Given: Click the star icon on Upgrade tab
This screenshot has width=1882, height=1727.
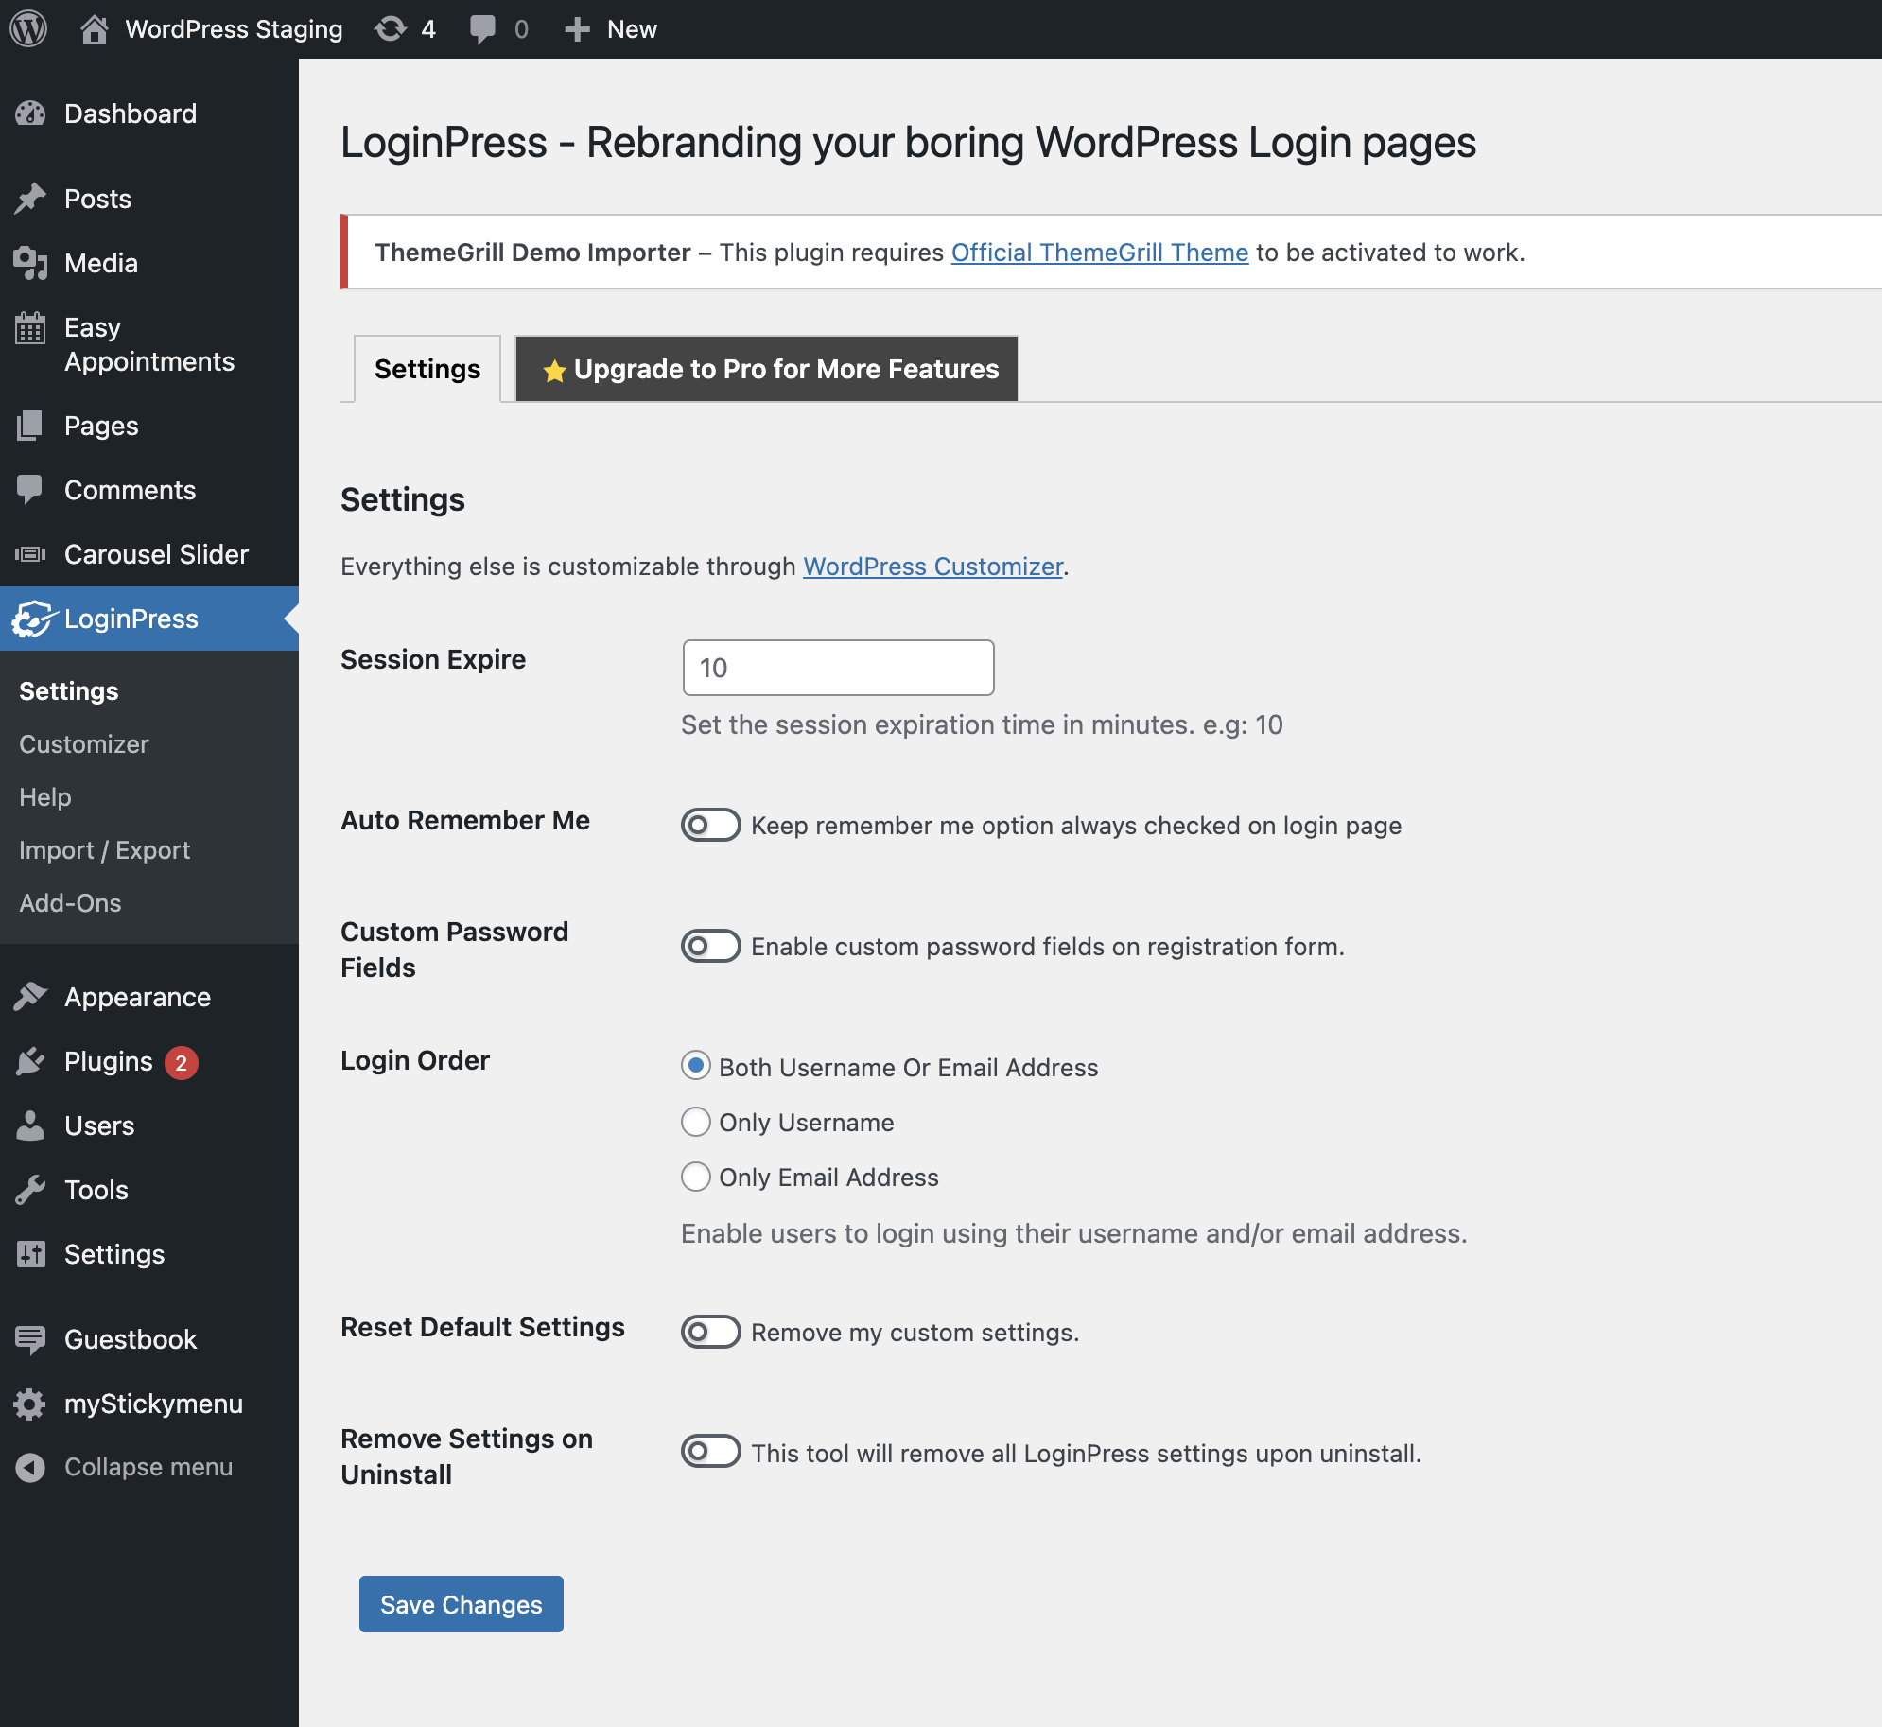Looking at the screenshot, I should point(554,371).
